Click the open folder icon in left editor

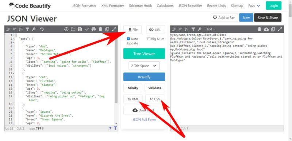tap(73, 29)
